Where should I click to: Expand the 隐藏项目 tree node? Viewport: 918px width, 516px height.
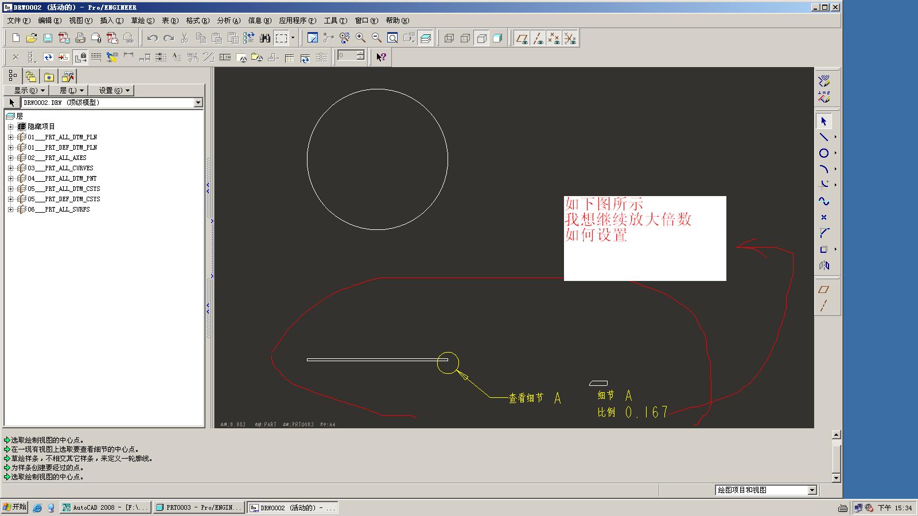point(10,127)
